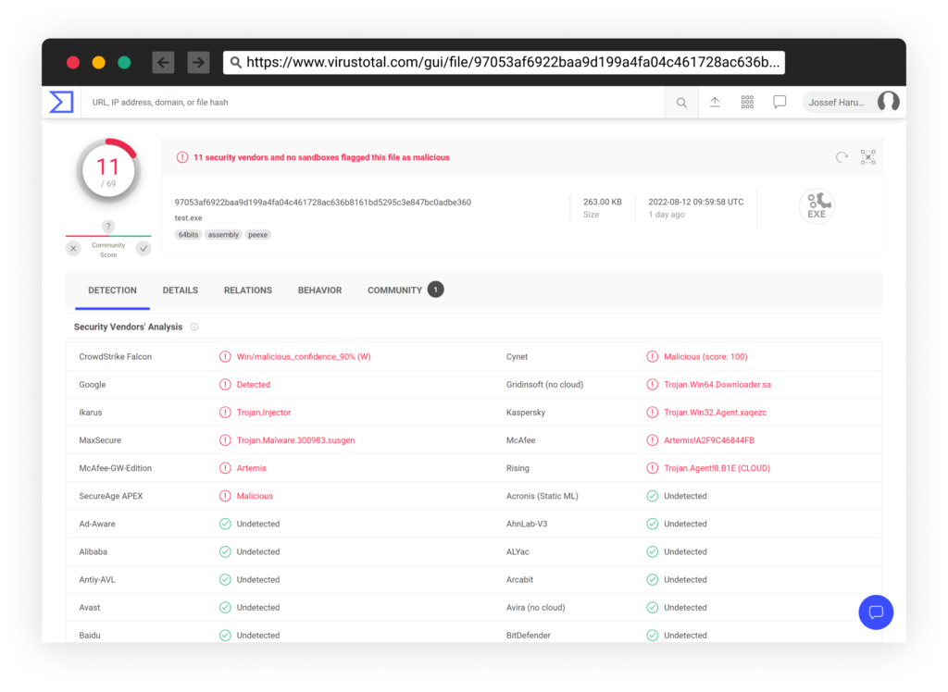Screen dimensions: 948x692
Task: Click the 263.00 KB size value
Action: (x=602, y=202)
